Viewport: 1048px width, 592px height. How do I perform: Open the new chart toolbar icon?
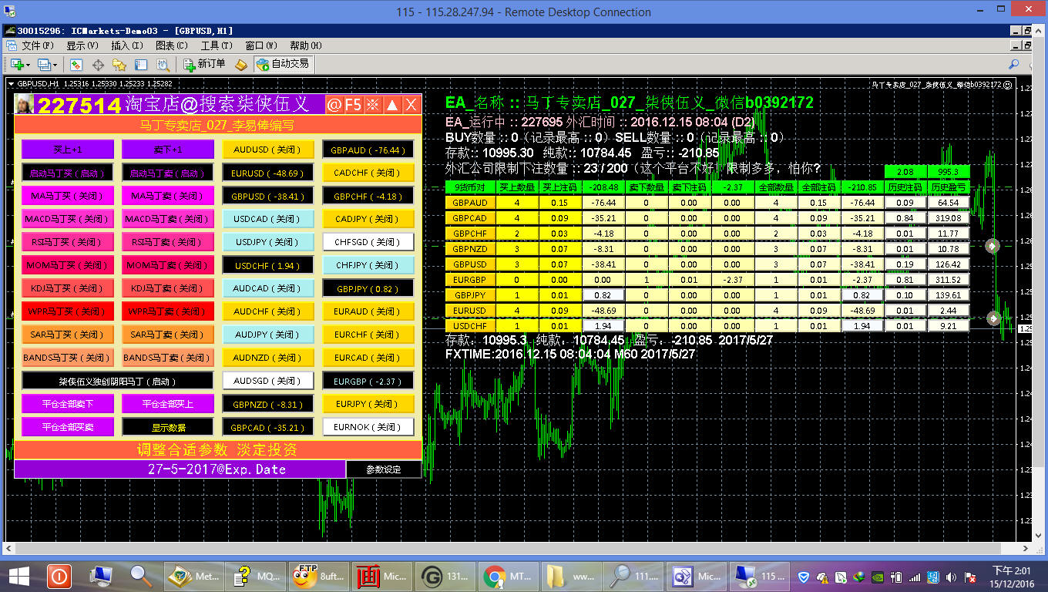(x=15, y=65)
